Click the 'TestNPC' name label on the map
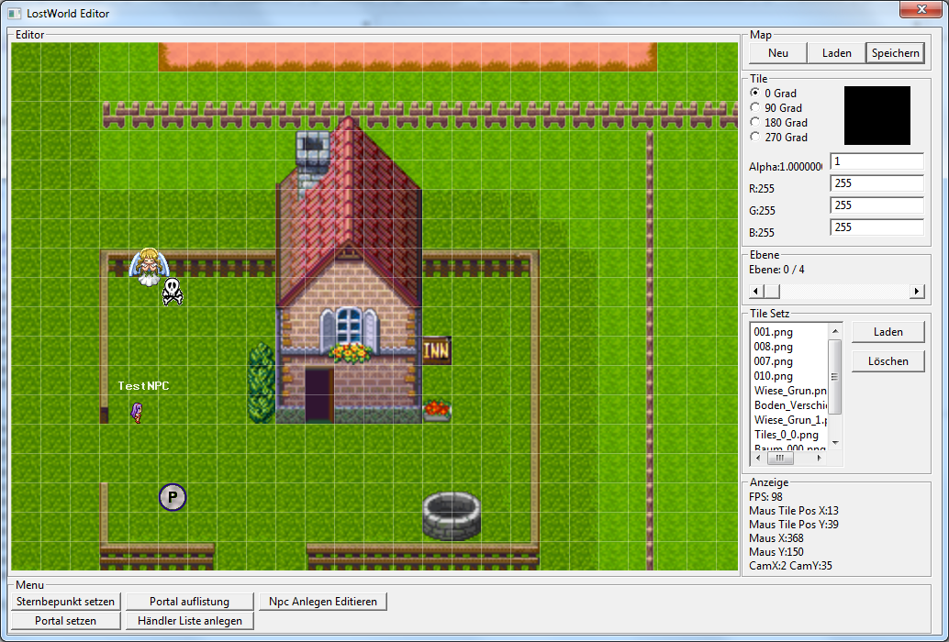This screenshot has width=949, height=642. 143,386
